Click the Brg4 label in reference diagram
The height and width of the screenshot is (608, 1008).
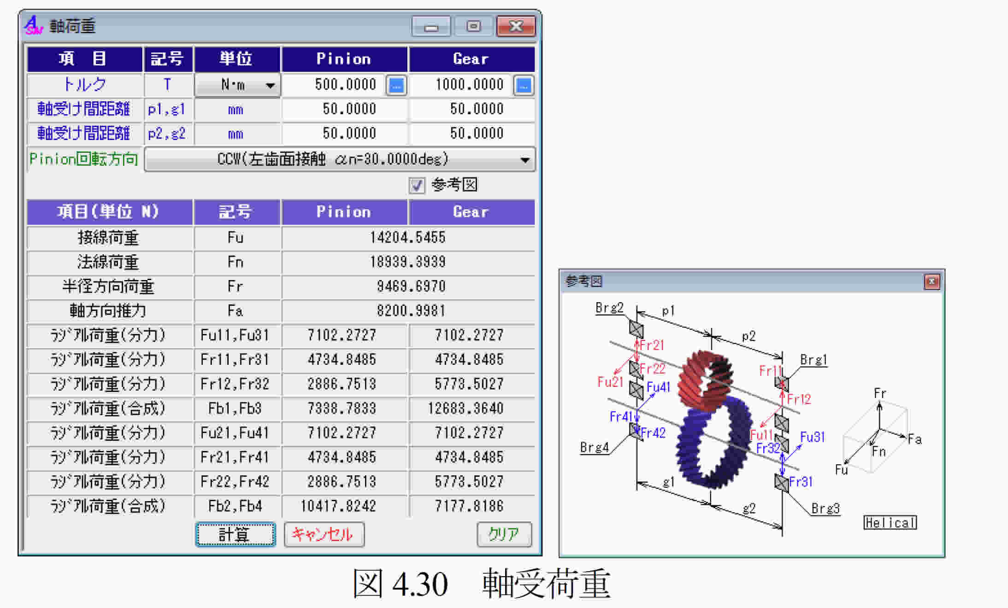click(595, 448)
